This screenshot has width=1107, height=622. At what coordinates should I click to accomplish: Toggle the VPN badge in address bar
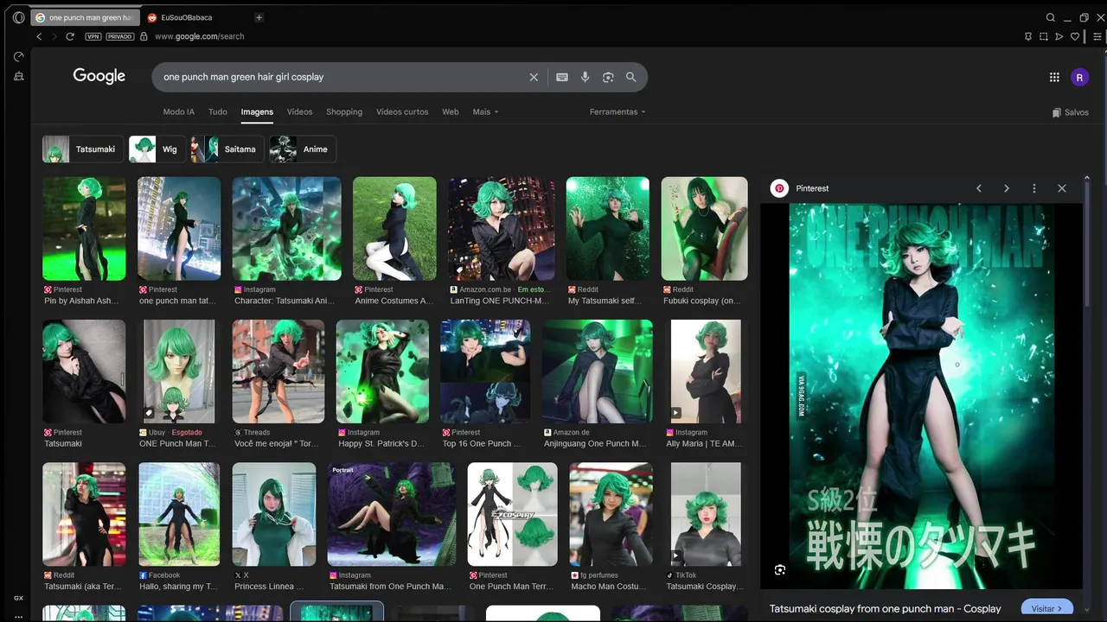[x=93, y=36]
